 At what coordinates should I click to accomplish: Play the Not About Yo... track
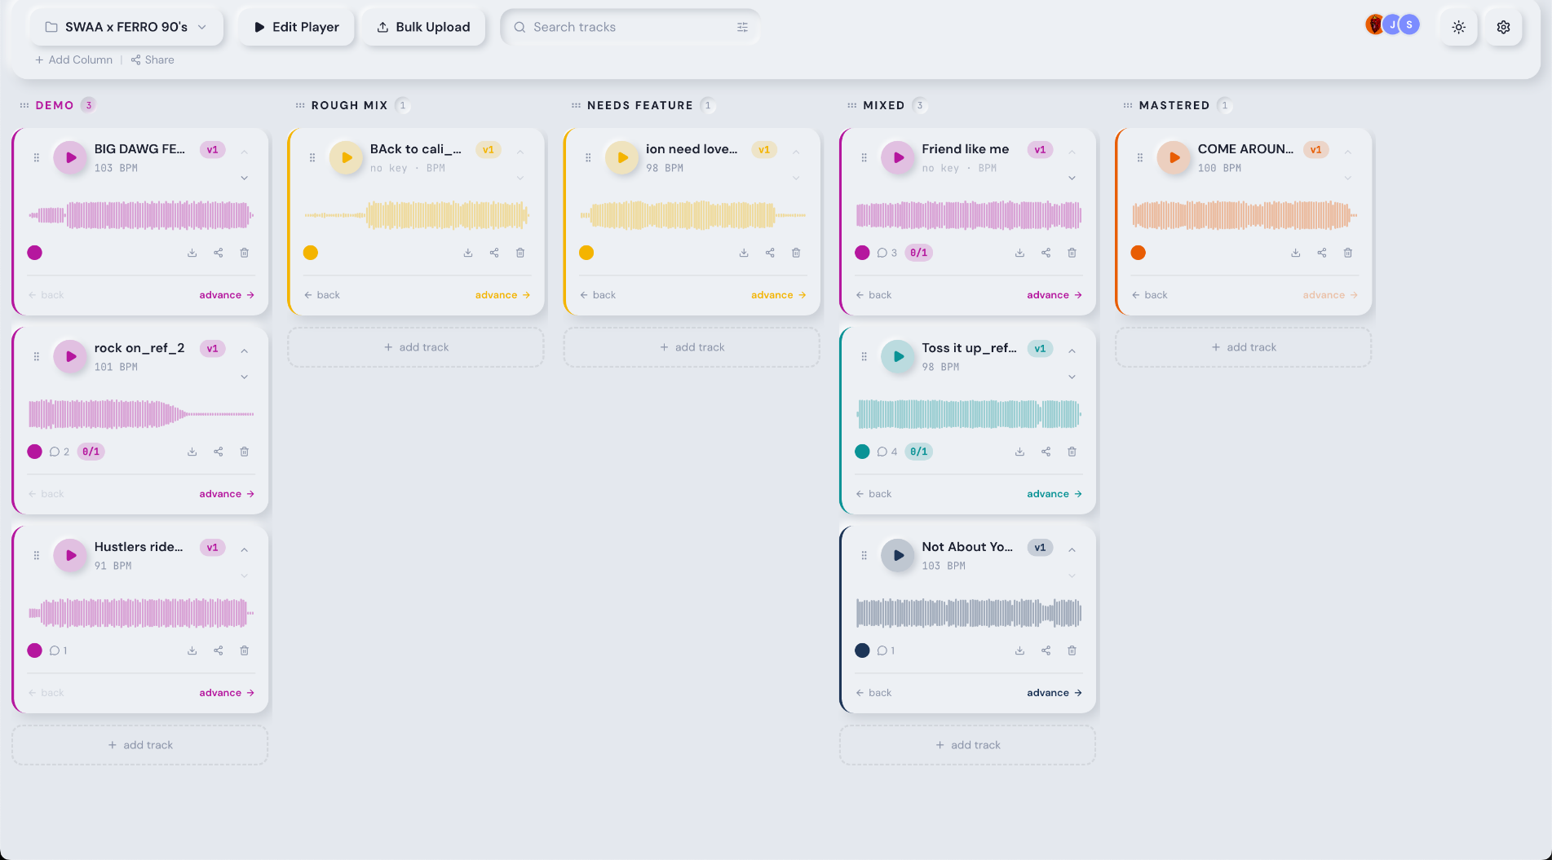coord(898,556)
